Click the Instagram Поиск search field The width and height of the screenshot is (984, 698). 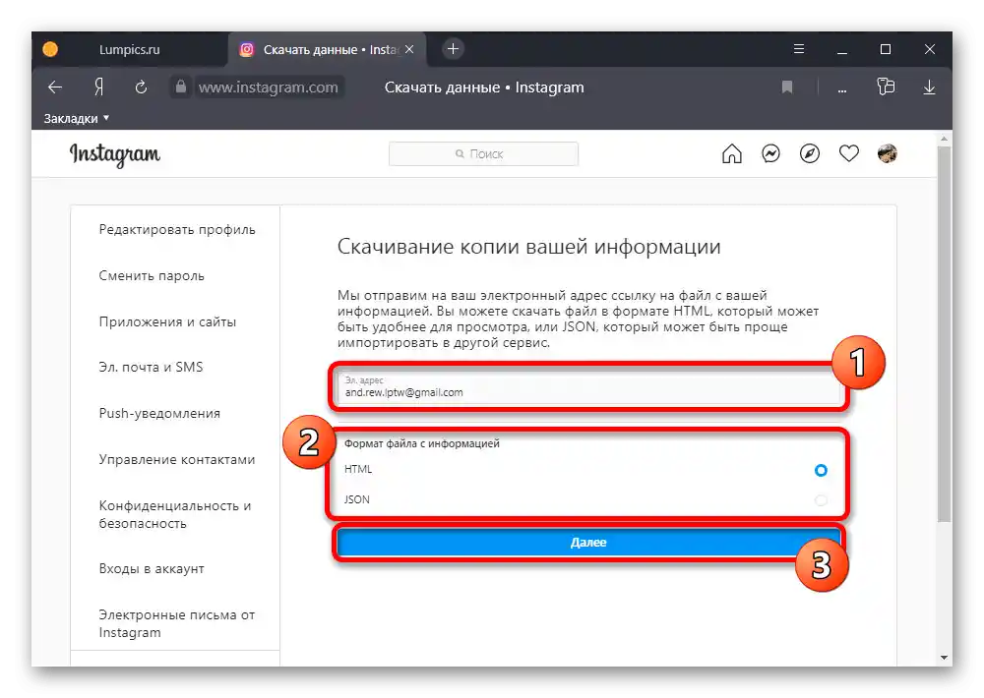click(483, 153)
